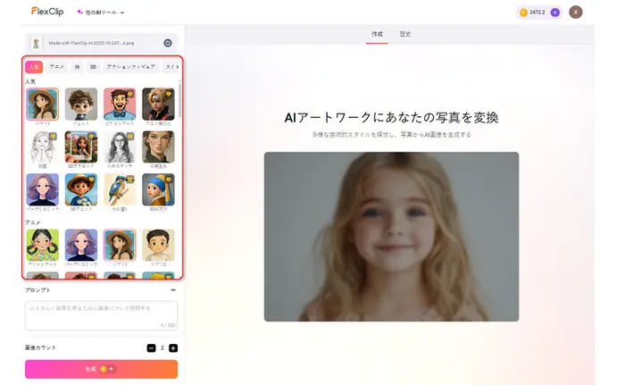Choose the purple-hair comic style under 人気
This screenshot has height=385, width=625.
click(x=42, y=189)
